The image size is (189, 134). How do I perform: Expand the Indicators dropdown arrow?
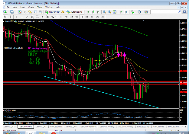click(x=135, y=12)
